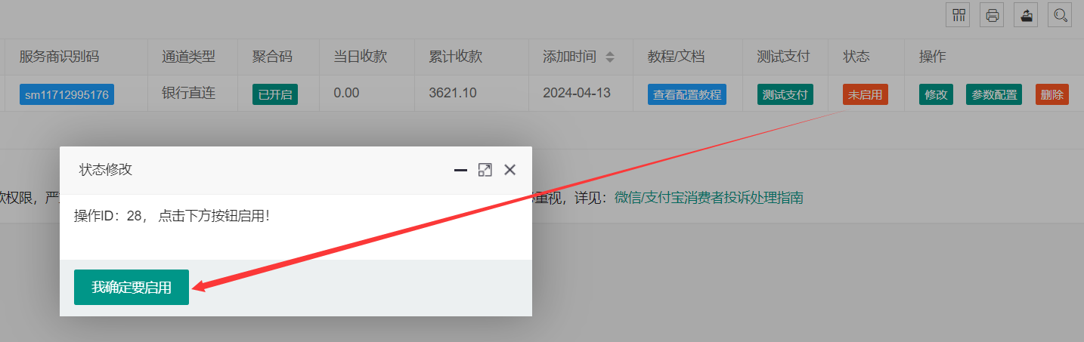
Task: Click the export table icon
Action: (x=1026, y=15)
